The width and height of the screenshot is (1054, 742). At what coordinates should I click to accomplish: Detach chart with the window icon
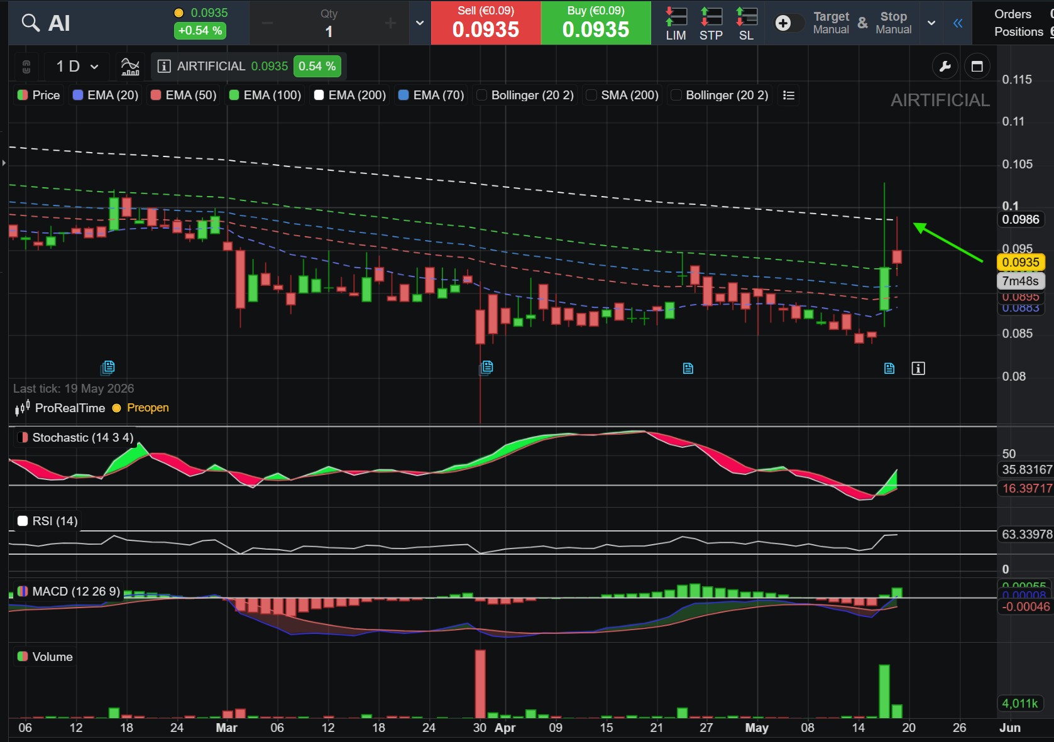[977, 67]
